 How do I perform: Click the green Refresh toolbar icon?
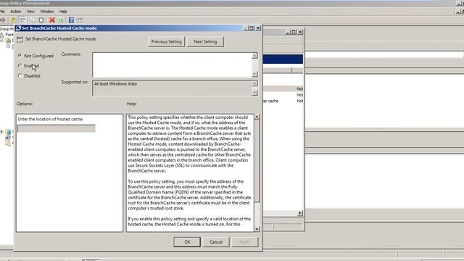coord(61,20)
